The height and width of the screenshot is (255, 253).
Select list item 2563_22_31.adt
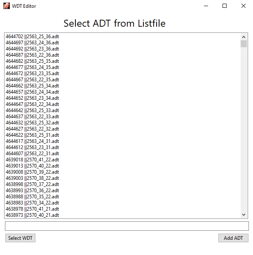coord(32,154)
